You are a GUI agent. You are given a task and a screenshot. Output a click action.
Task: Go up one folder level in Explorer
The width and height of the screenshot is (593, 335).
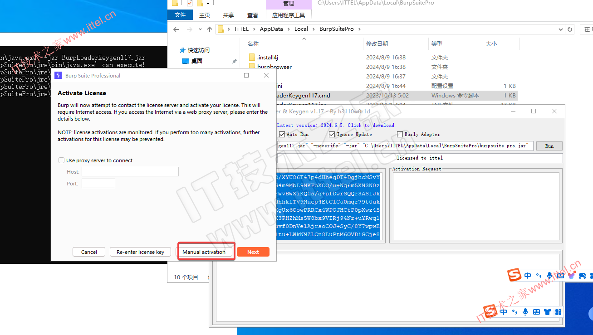pyautogui.click(x=209, y=29)
